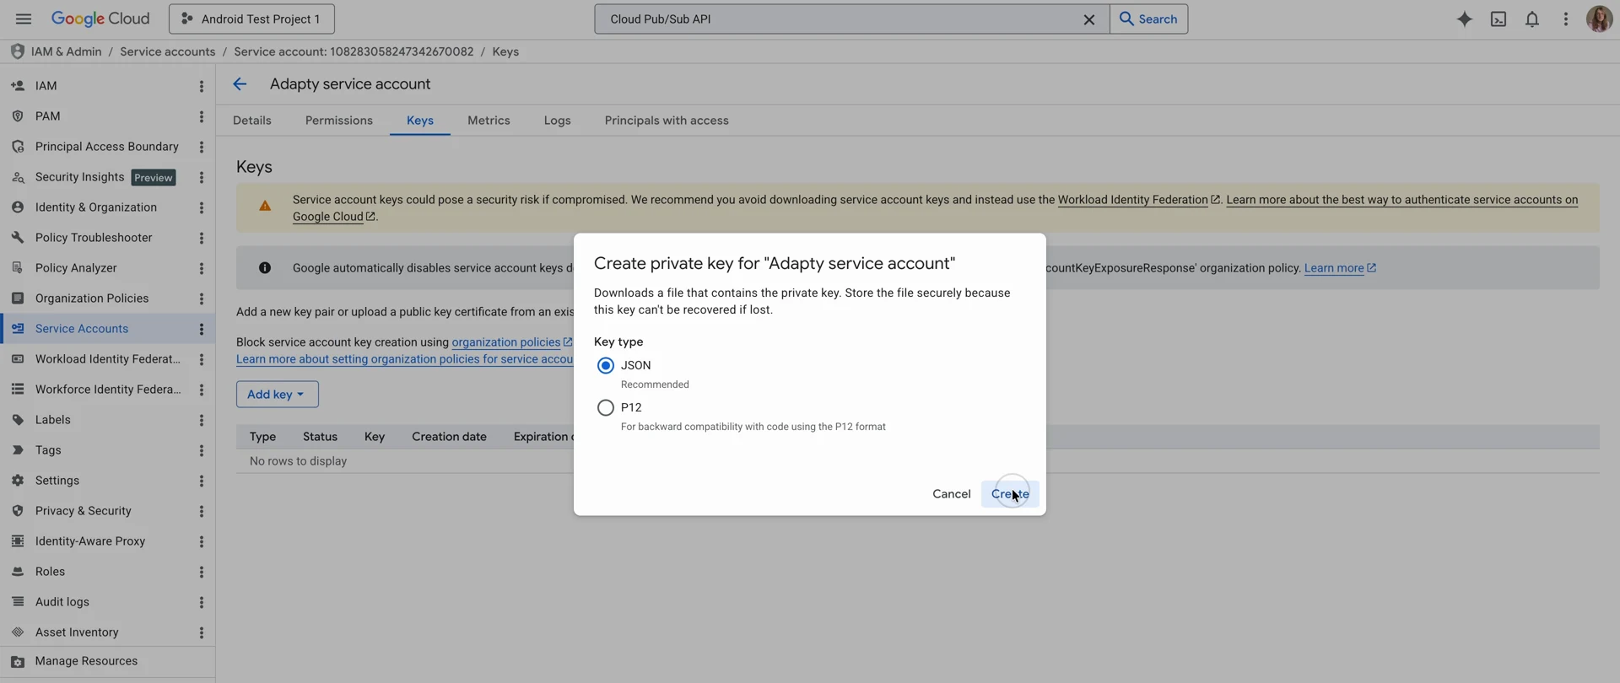This screenshot has height=683, width=1620.
Task: Click the Principal Access Boundary icon
Action: (18, 146)
